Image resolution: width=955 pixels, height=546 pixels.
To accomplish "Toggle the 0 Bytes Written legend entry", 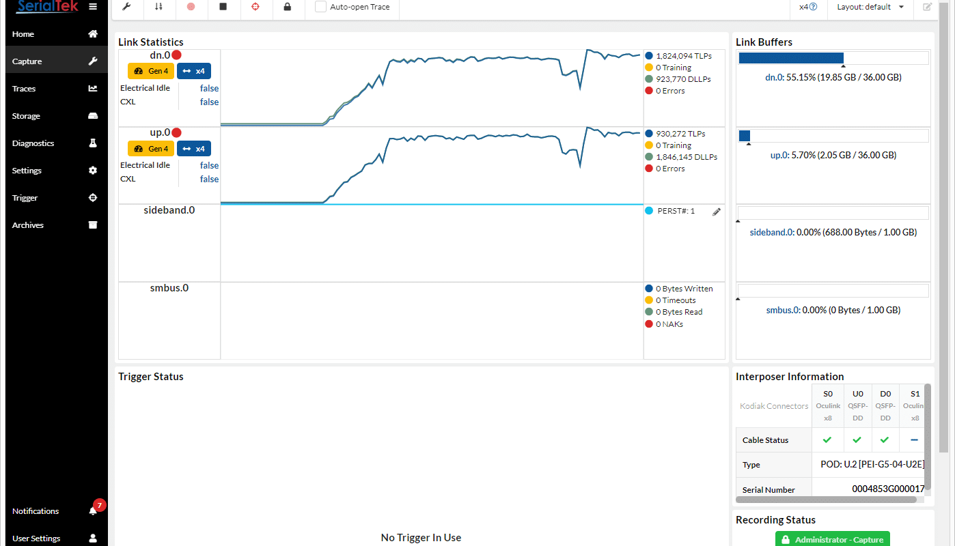I will (x=679, y=289).
